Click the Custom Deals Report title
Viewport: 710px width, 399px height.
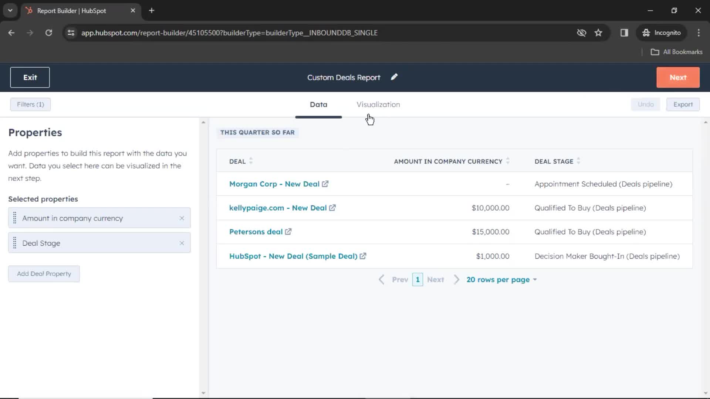tap(344, 77)
